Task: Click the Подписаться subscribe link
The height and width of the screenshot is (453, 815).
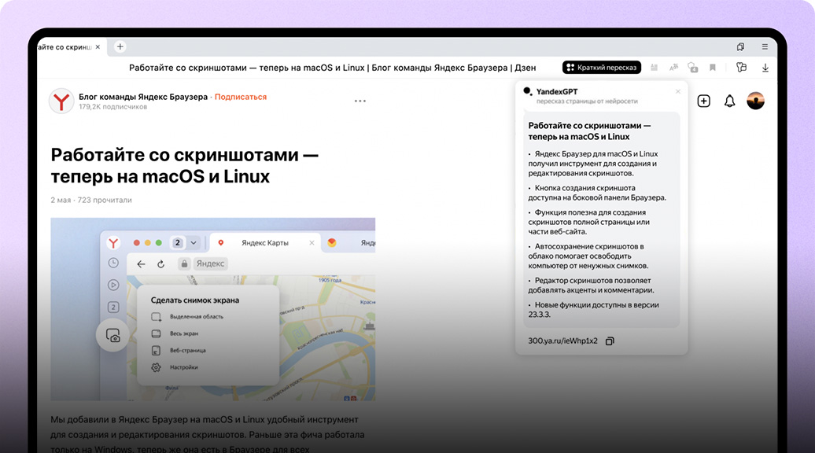Action: (241, 97)
